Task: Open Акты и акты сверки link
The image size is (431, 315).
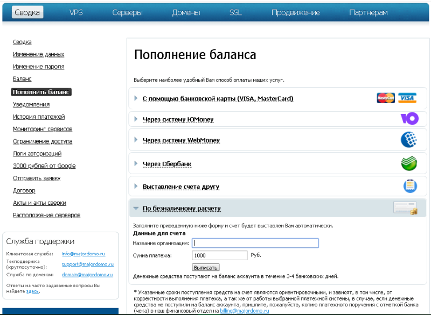Action: tap(39, 203)
